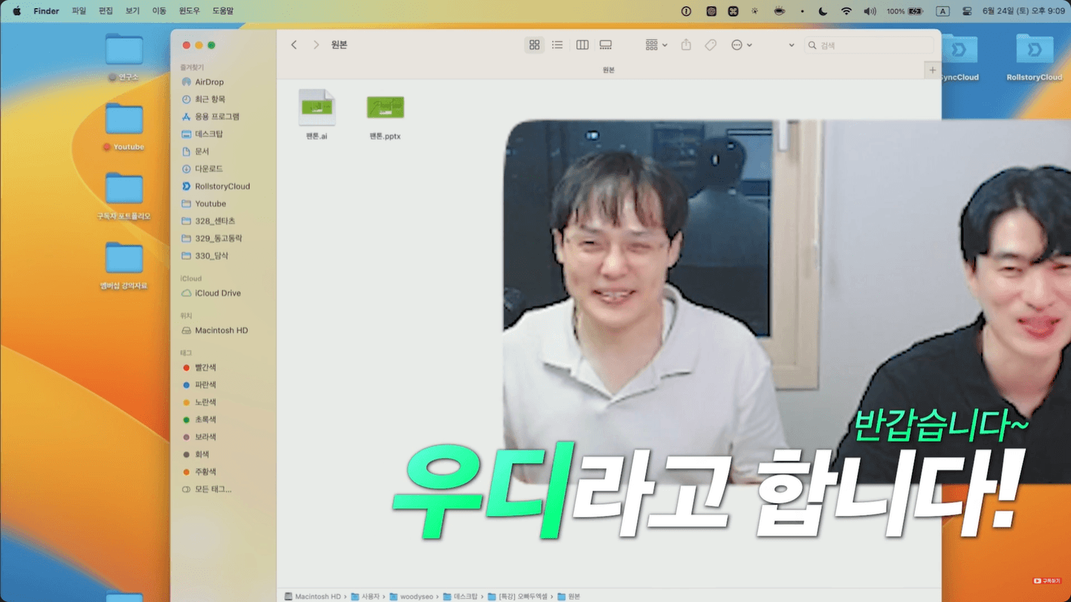The height and width of the screenshot is (602, 1071).
Task: Open the 편집 menu
Action: (106, 11)
